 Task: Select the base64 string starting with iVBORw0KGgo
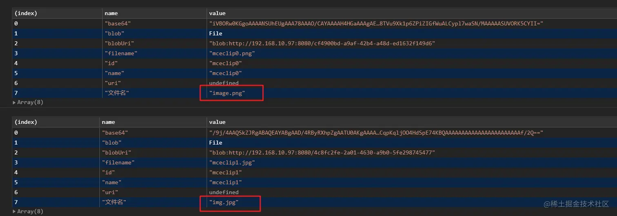376,24
